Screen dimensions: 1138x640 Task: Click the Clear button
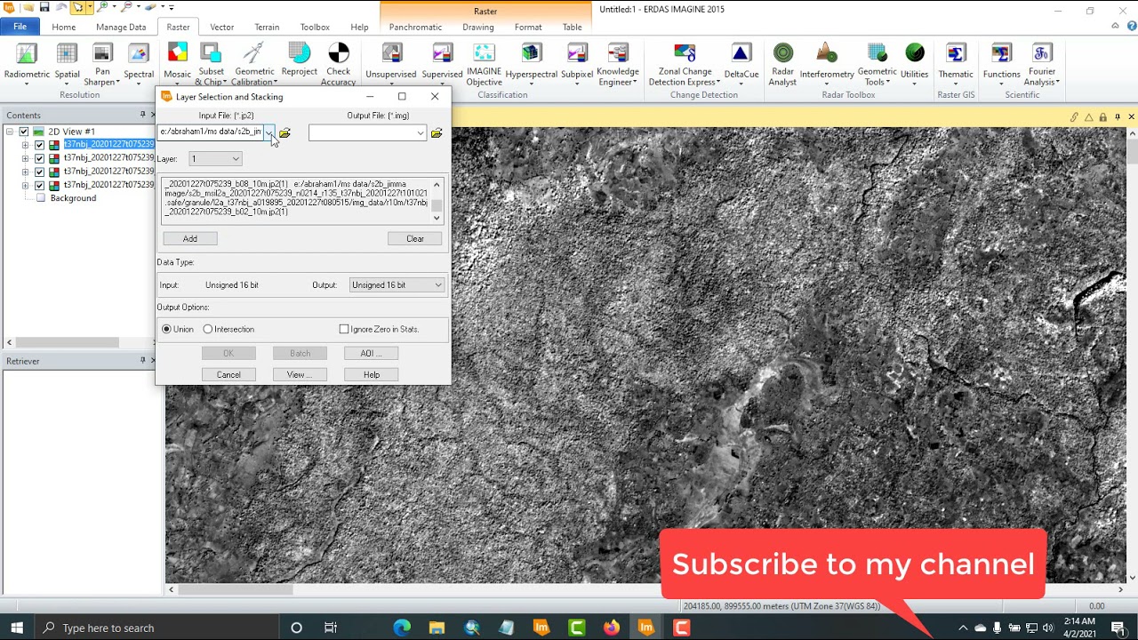tap(415, 238)
